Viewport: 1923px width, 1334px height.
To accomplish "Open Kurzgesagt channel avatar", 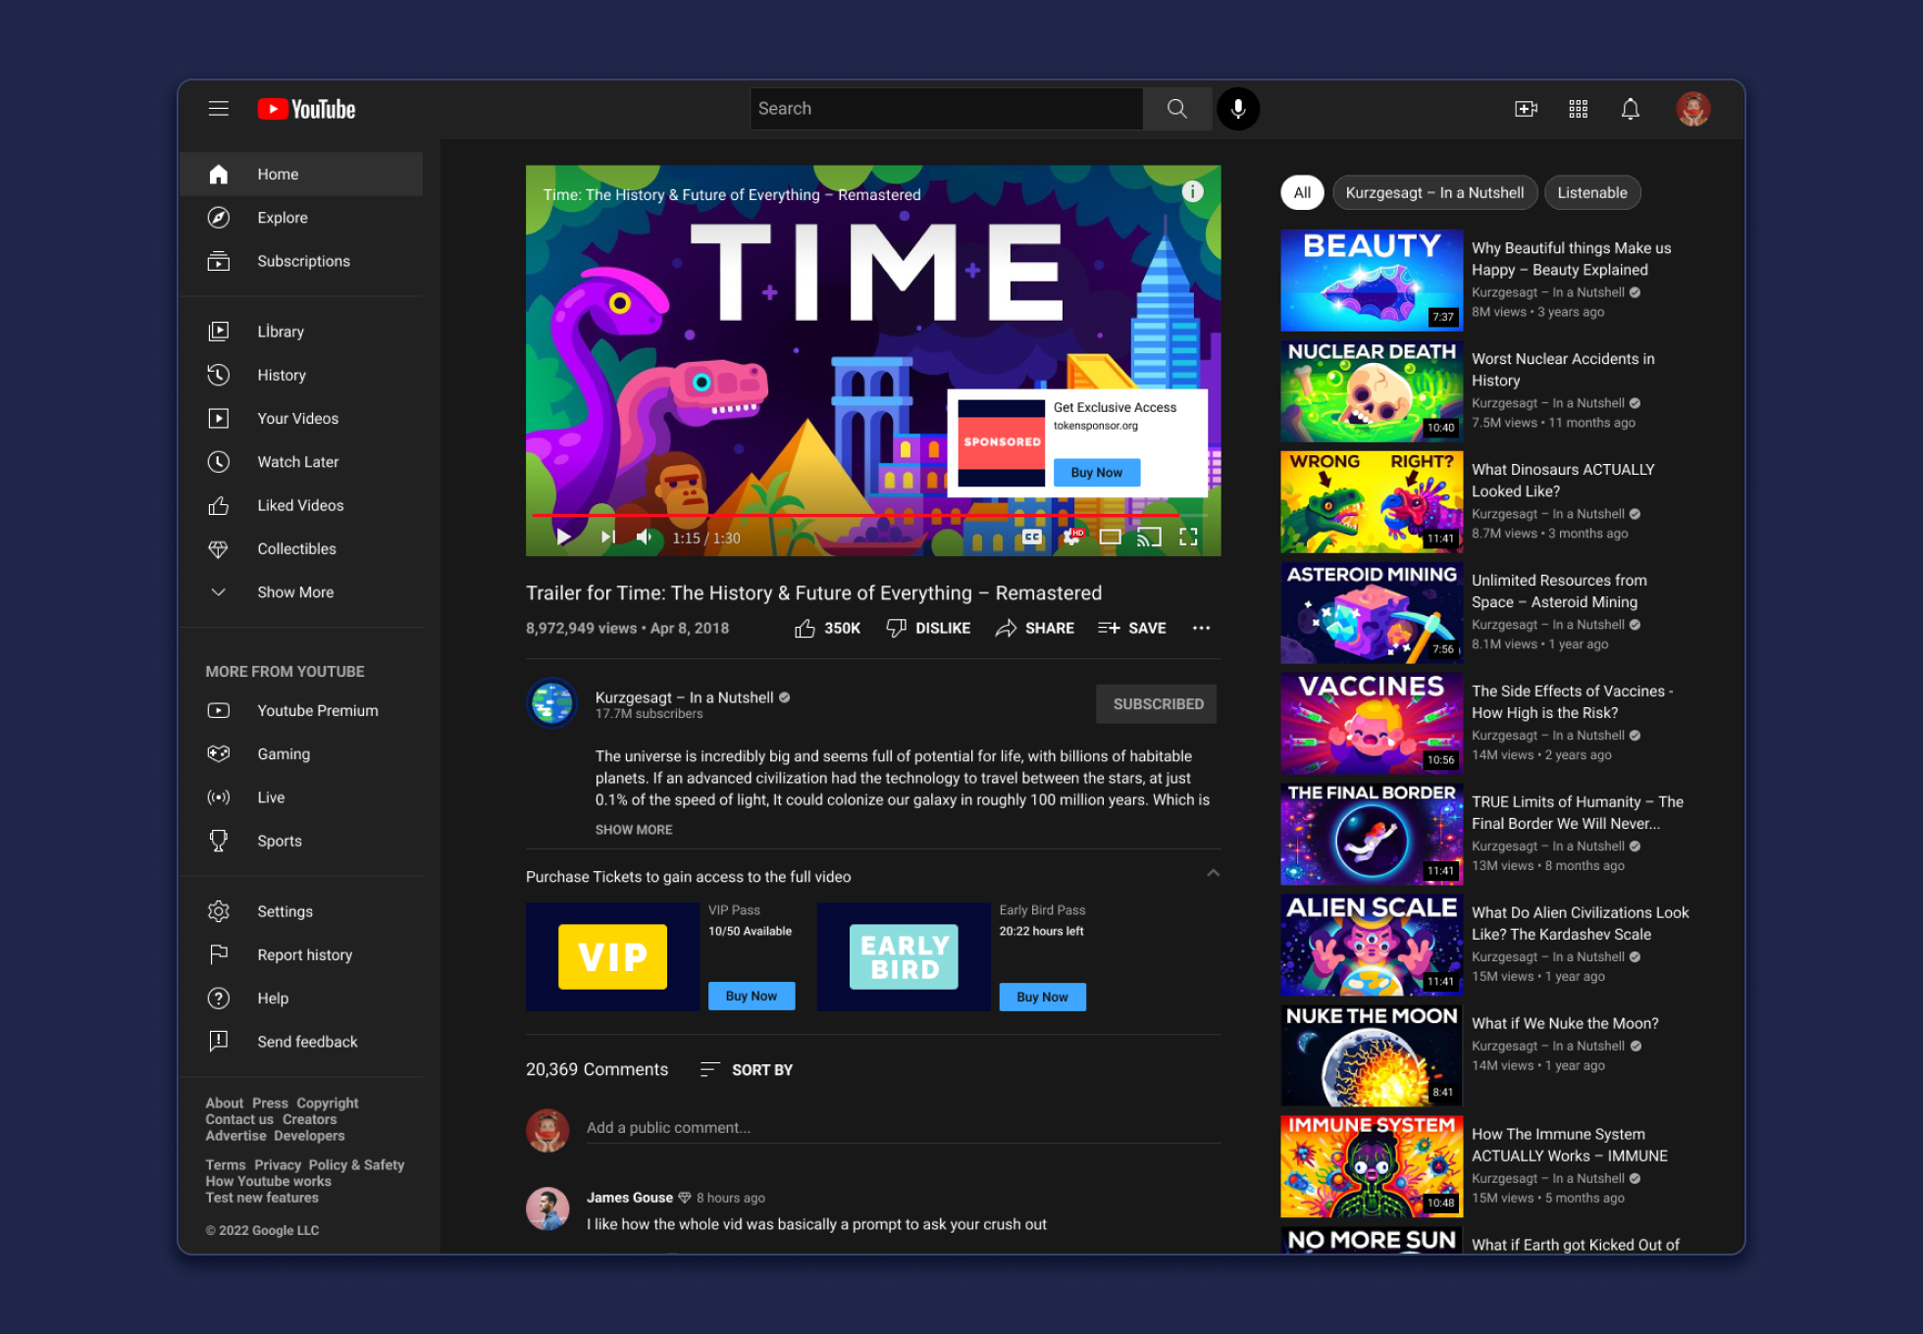I will tap(552, 703).
